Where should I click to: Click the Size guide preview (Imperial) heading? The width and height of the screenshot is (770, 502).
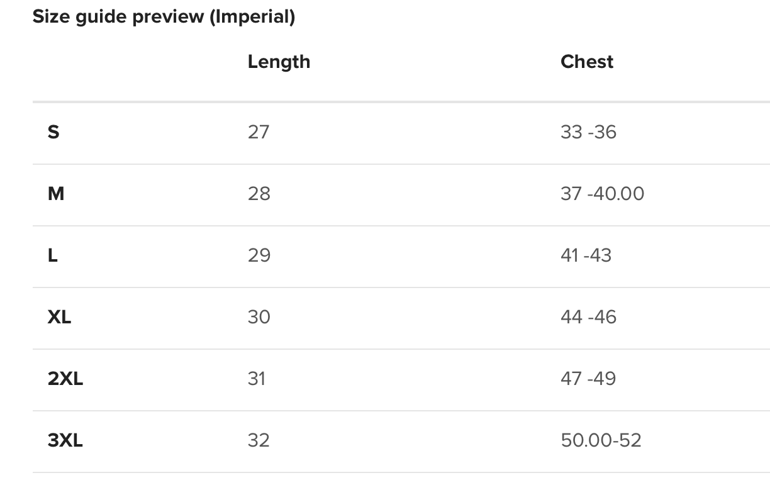pyautogui.click(x=164, y=16)
